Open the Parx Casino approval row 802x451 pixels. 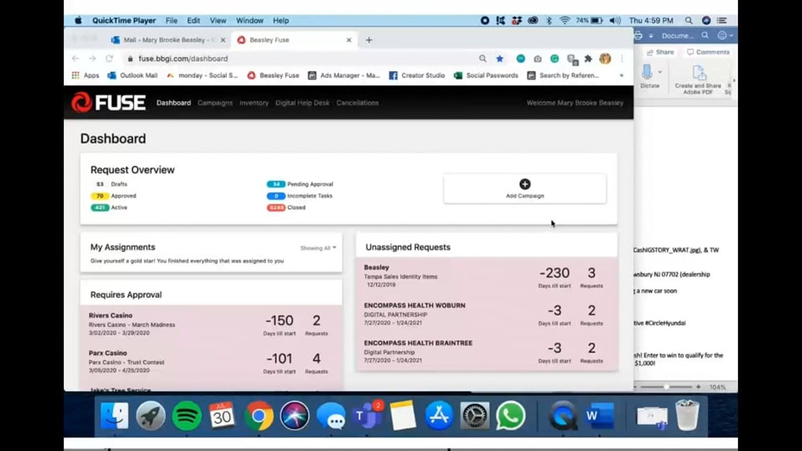[211, 362]
